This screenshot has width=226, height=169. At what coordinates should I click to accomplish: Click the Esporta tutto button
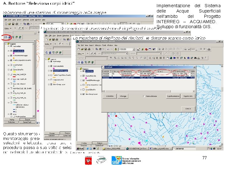(188, 96)
